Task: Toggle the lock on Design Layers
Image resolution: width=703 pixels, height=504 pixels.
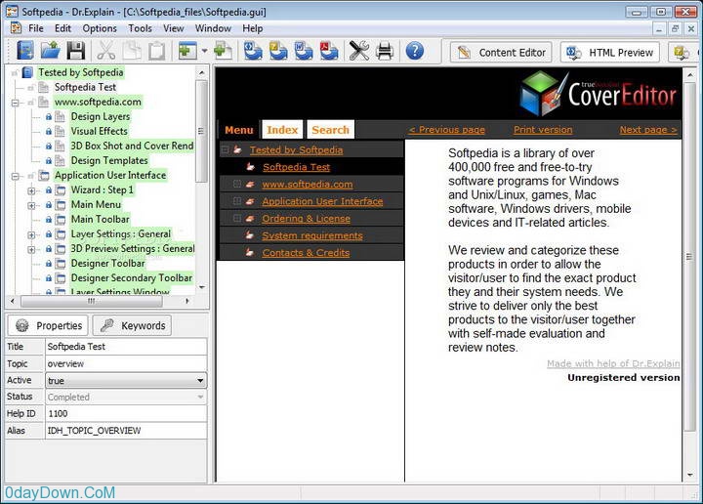Action: (49, 117)
